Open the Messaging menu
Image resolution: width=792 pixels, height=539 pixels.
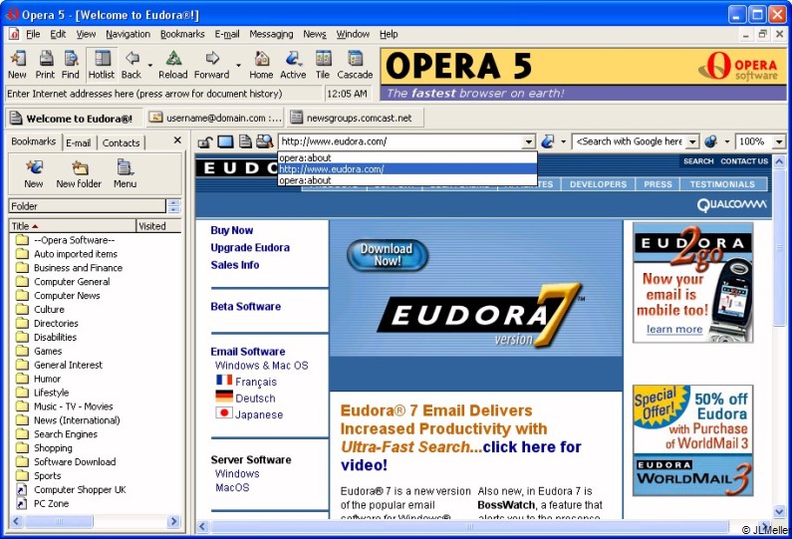[271, 34]
